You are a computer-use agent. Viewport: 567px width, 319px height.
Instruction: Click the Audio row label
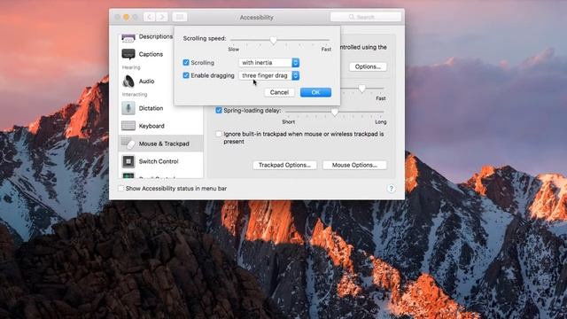pos(146,82)
